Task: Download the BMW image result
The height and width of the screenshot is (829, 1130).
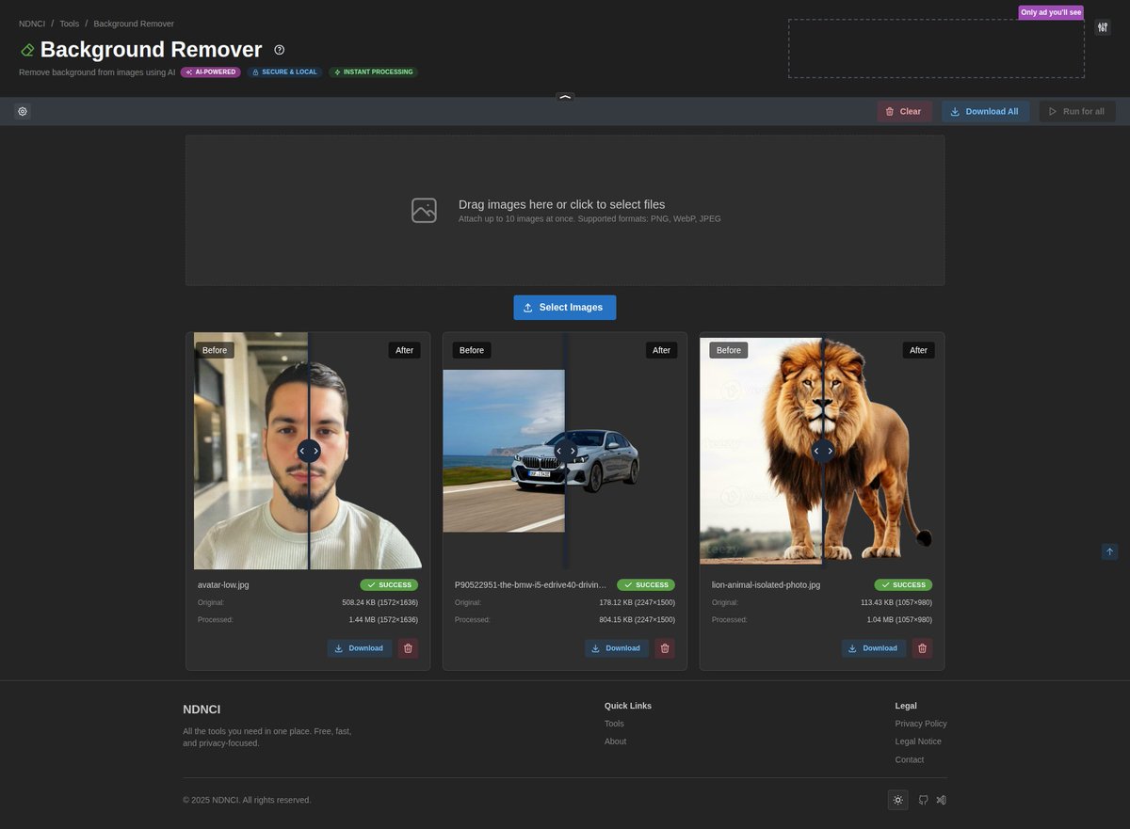Action: tap(617, 648)
